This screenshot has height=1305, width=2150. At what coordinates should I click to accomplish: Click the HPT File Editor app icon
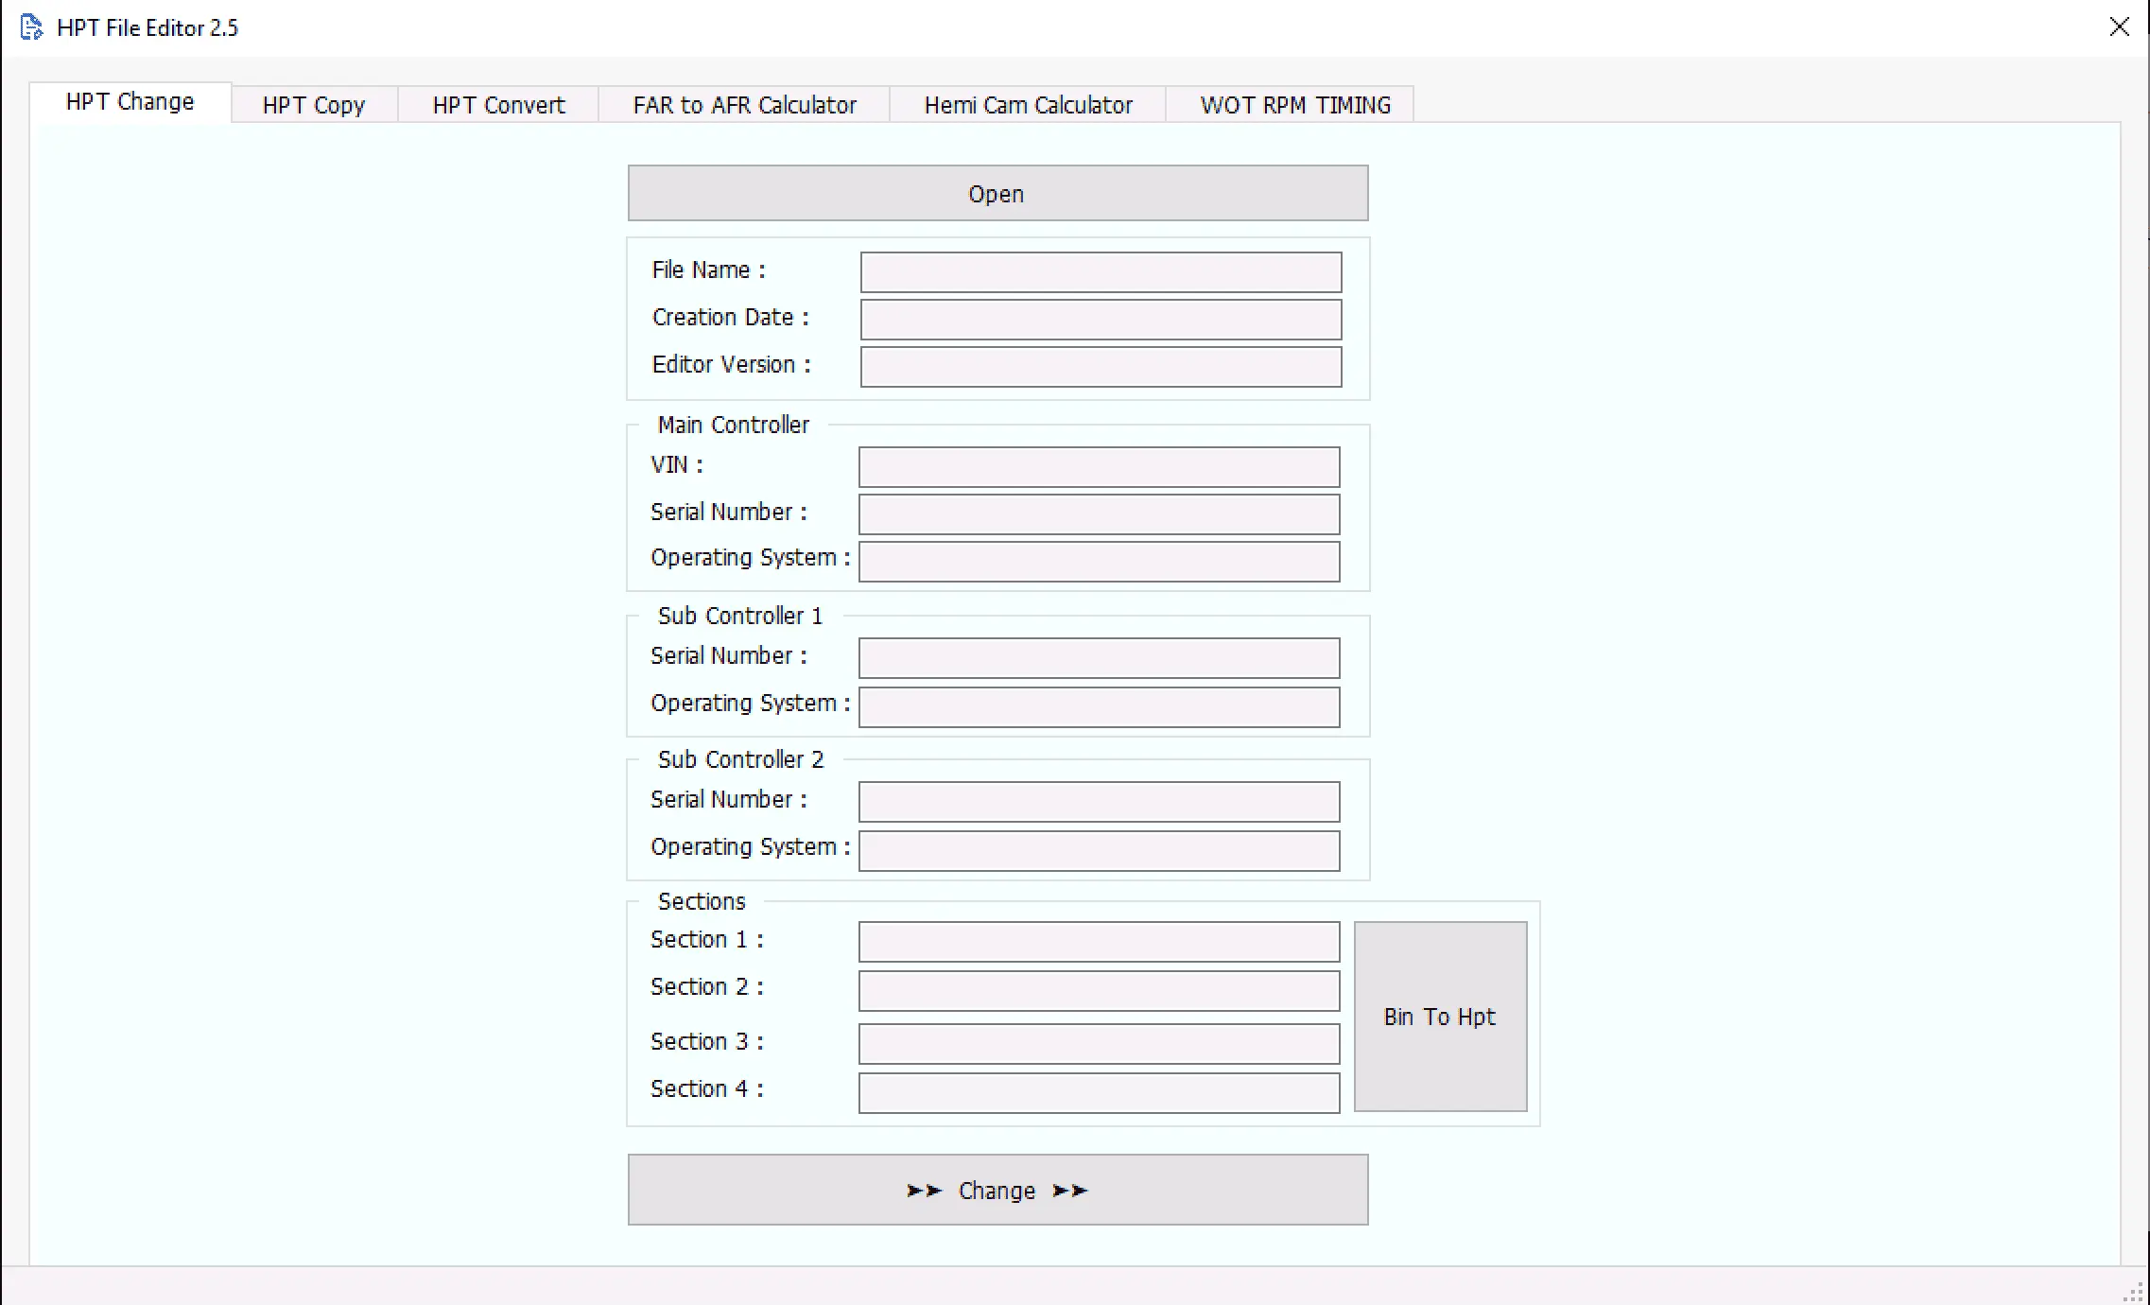click(31, 27)
